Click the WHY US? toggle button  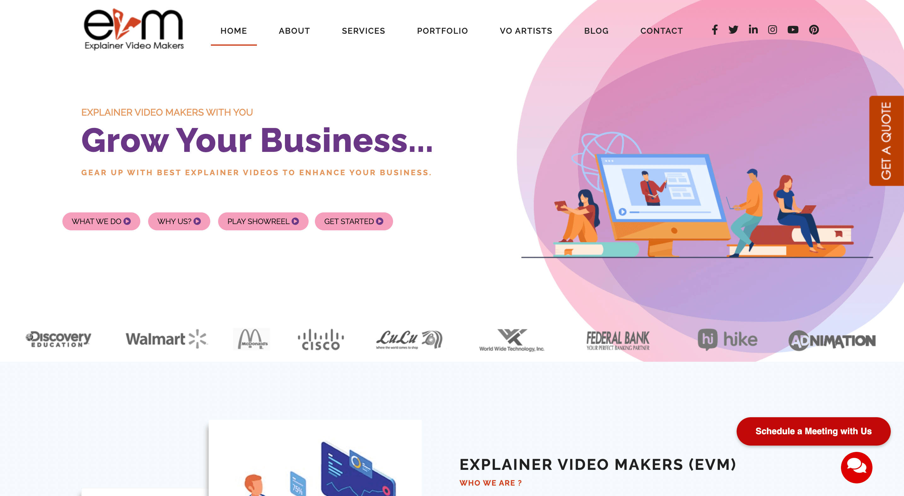(x=178, y=221)
